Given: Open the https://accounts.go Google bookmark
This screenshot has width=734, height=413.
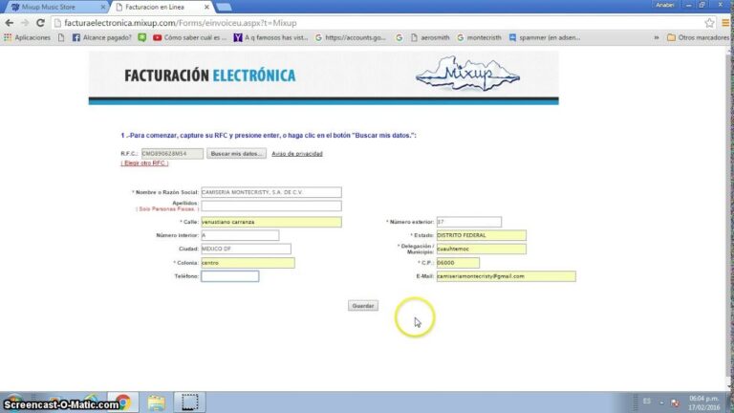Looking at the screenshot, I should tap(351, 37).
